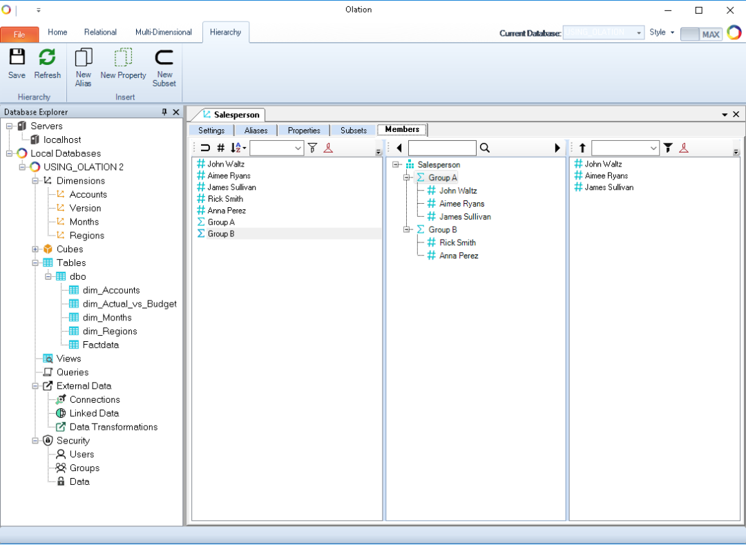
Task: Save the hierarchy from the ribbon
Action: click(17, 64)
